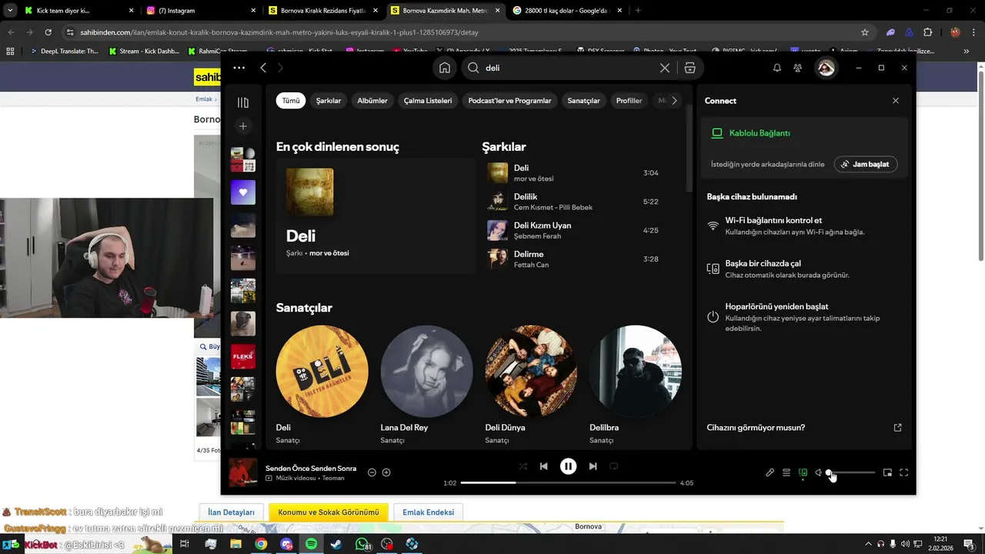985x554 pixels.
Task: Pause the current song
Action: [568, 466]
